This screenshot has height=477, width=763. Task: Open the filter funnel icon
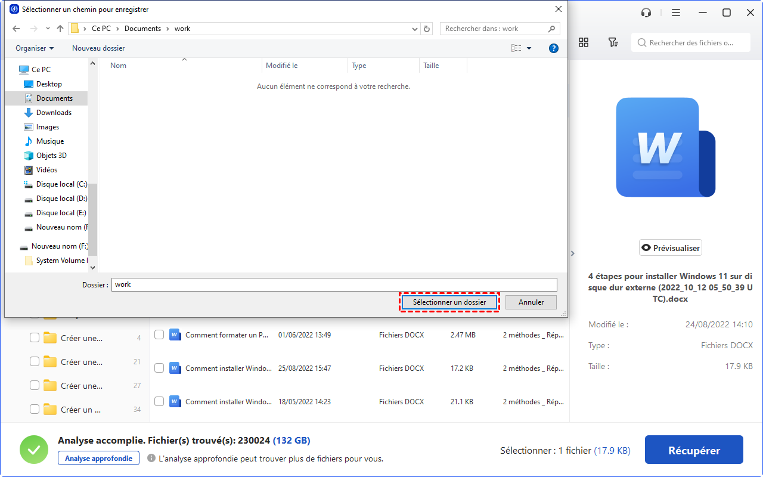tap(613, 42)
